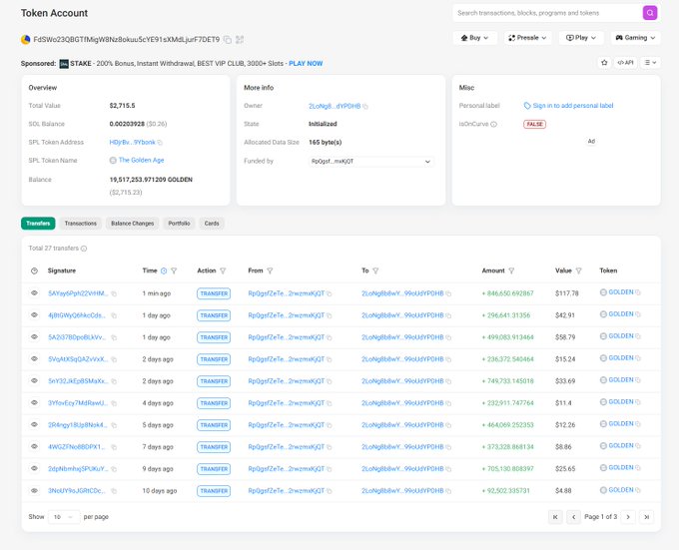Show the account address QR code

point(240,40)
